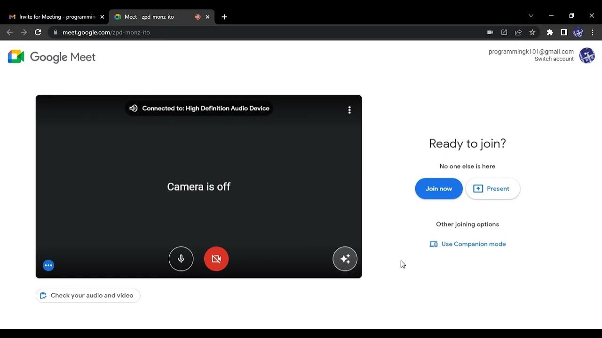Open Use Companion mode link
The height and width of the screenshot is (338, 602).
(468, 244)
